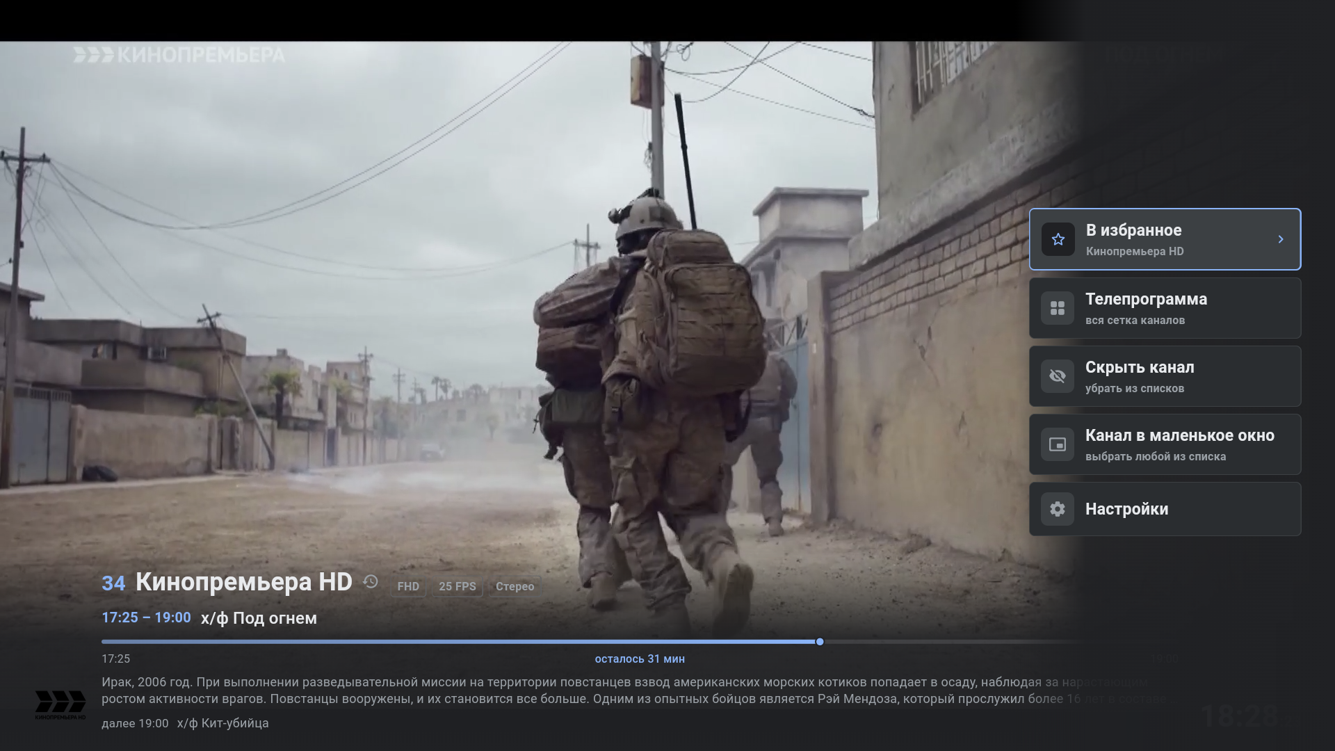Click the вся сетка каналов subtitle

click(1135, 321)
